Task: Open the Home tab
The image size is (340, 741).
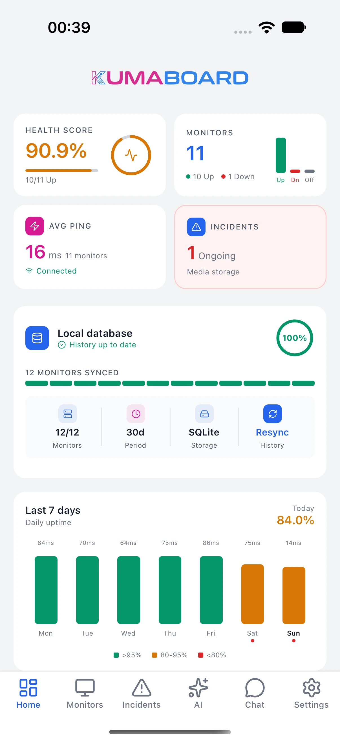Action: pyautogui.click(x=28, y=694)
